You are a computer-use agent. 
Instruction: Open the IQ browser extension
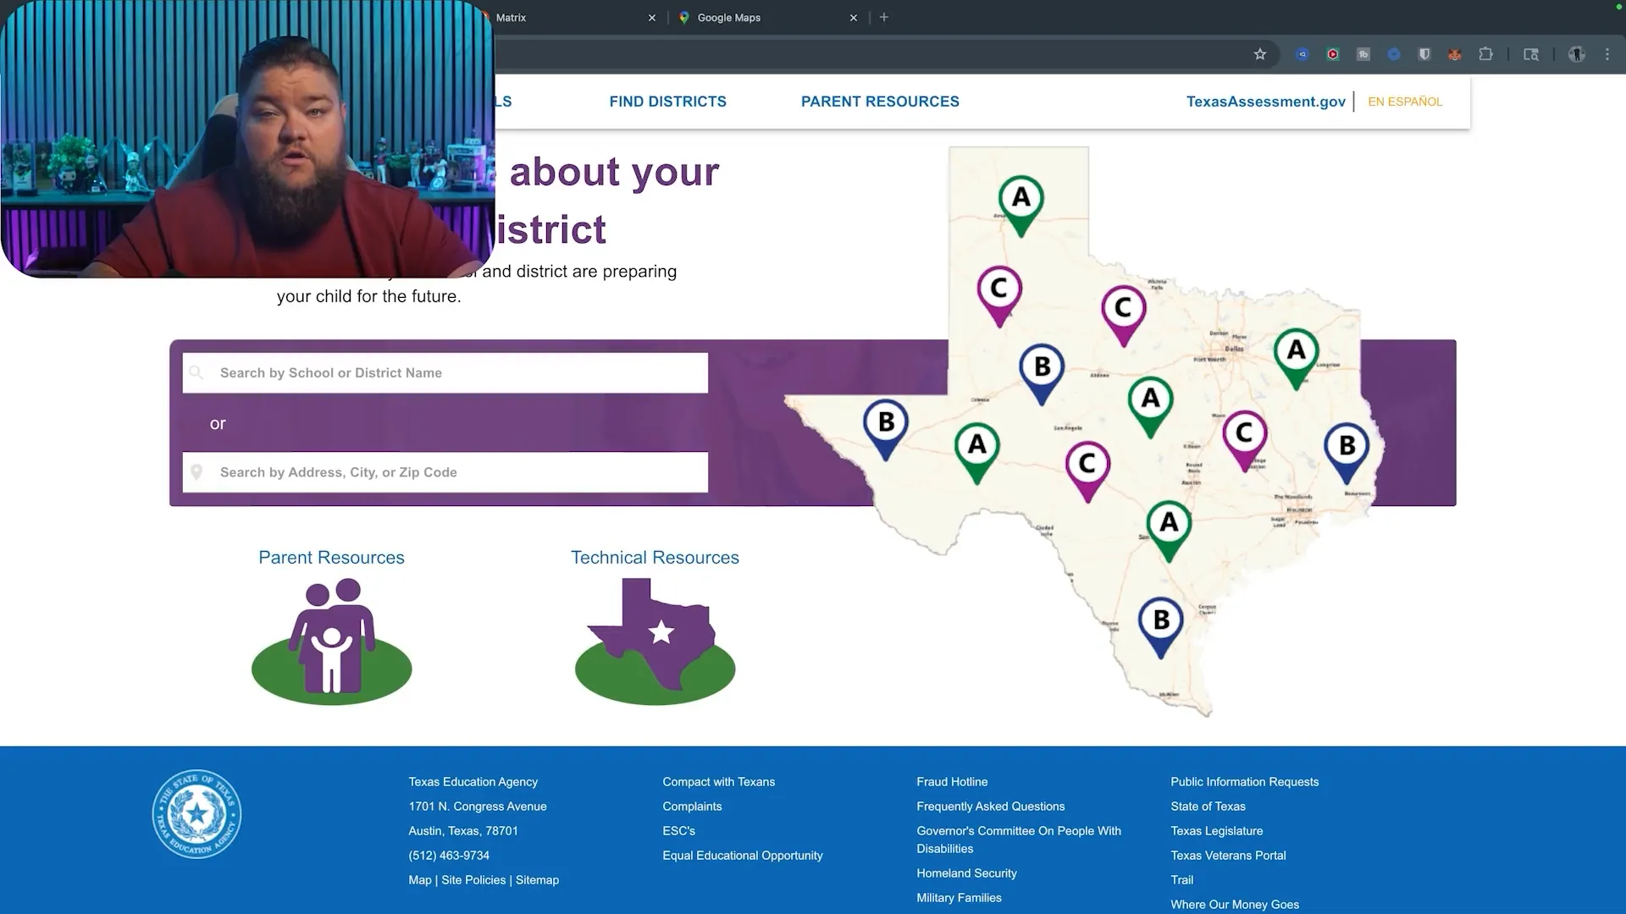[1302, 54]
